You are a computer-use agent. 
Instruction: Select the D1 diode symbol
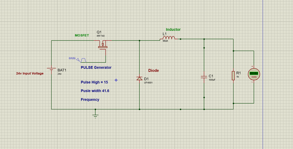pos(139,79)
